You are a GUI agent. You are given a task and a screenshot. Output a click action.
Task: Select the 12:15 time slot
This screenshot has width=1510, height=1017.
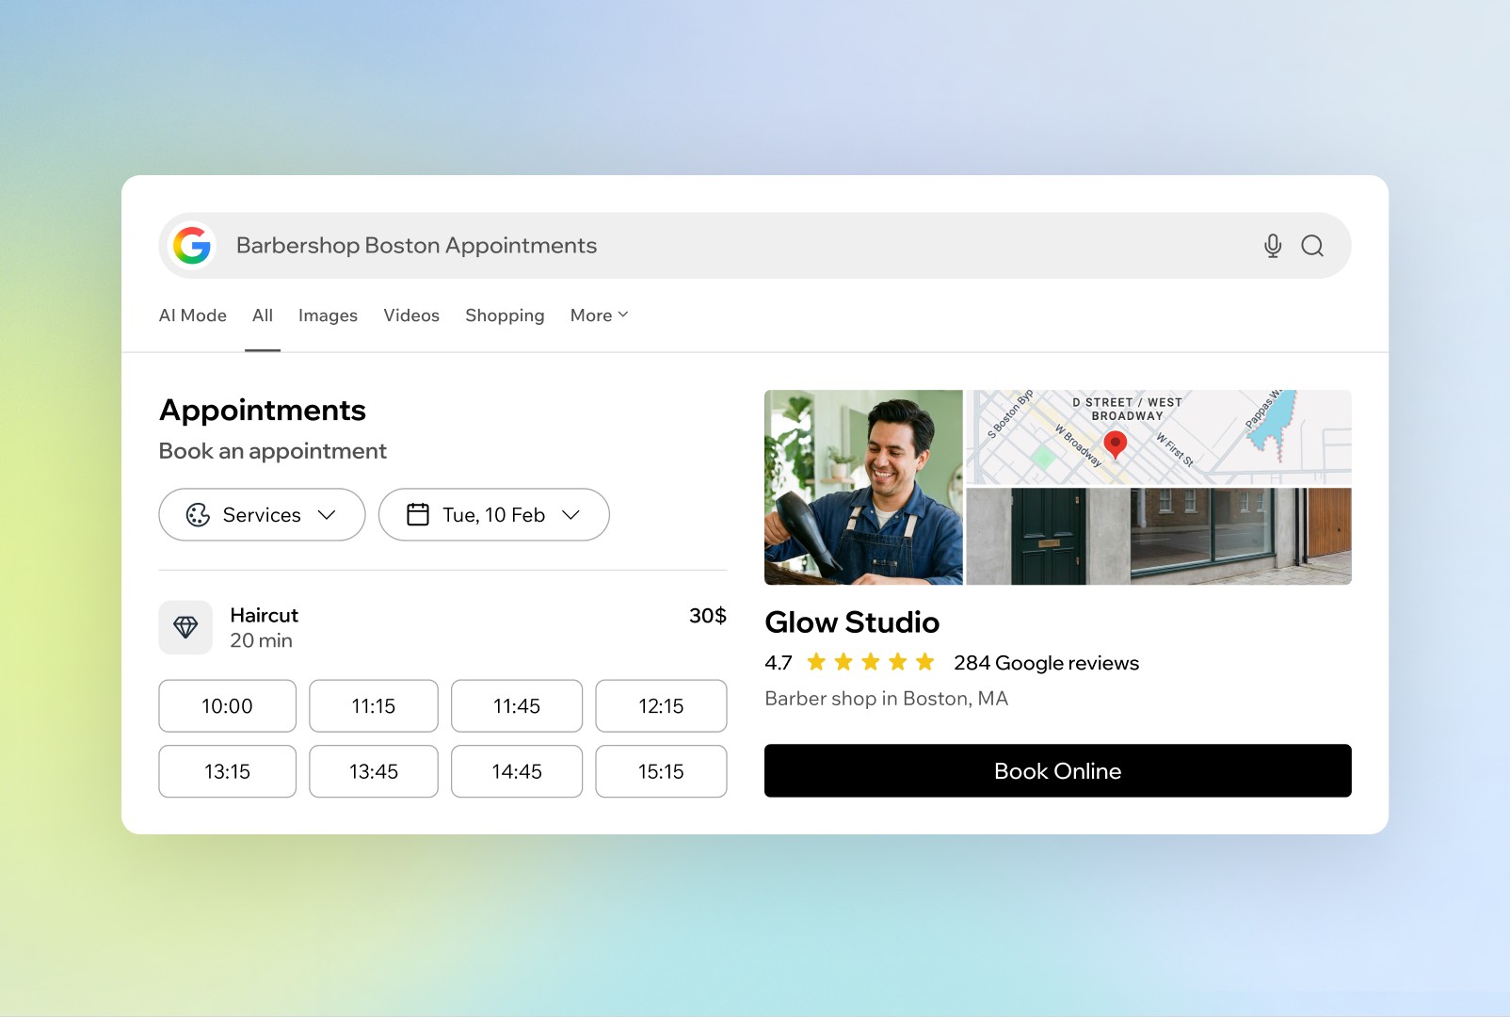(661, 706)
